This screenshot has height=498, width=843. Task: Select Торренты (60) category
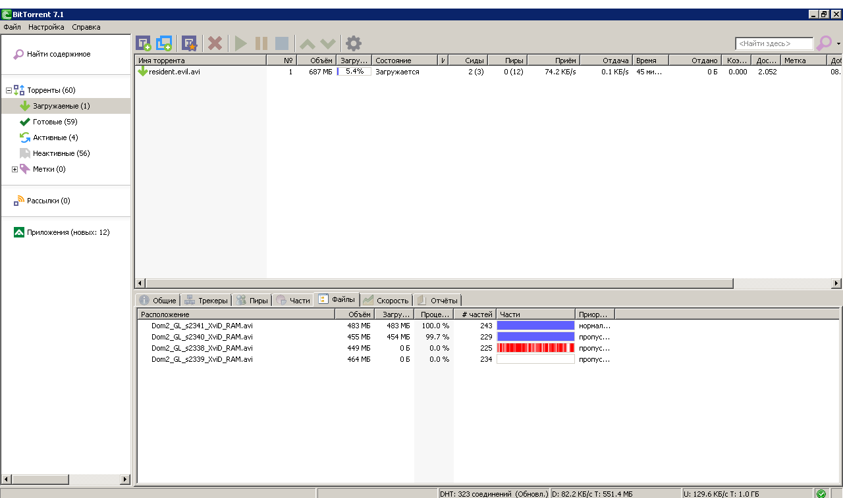pyautogui.click(x=51, y=90)
